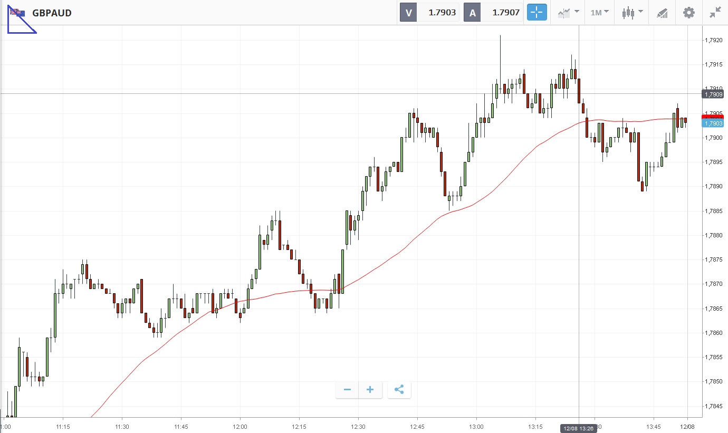Click the collapse chart arrows icon
Image resolution: width=728 pixels, height=433 pixels.
pyautogui.click(x=715, y=13)
